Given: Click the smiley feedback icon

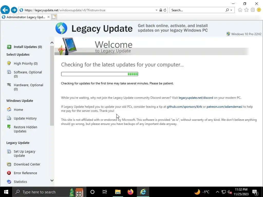Looking at the screenshot, I should [259, 10].
